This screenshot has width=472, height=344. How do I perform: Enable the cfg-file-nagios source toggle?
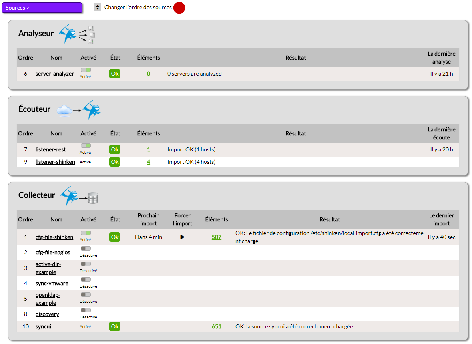point(86,249)
